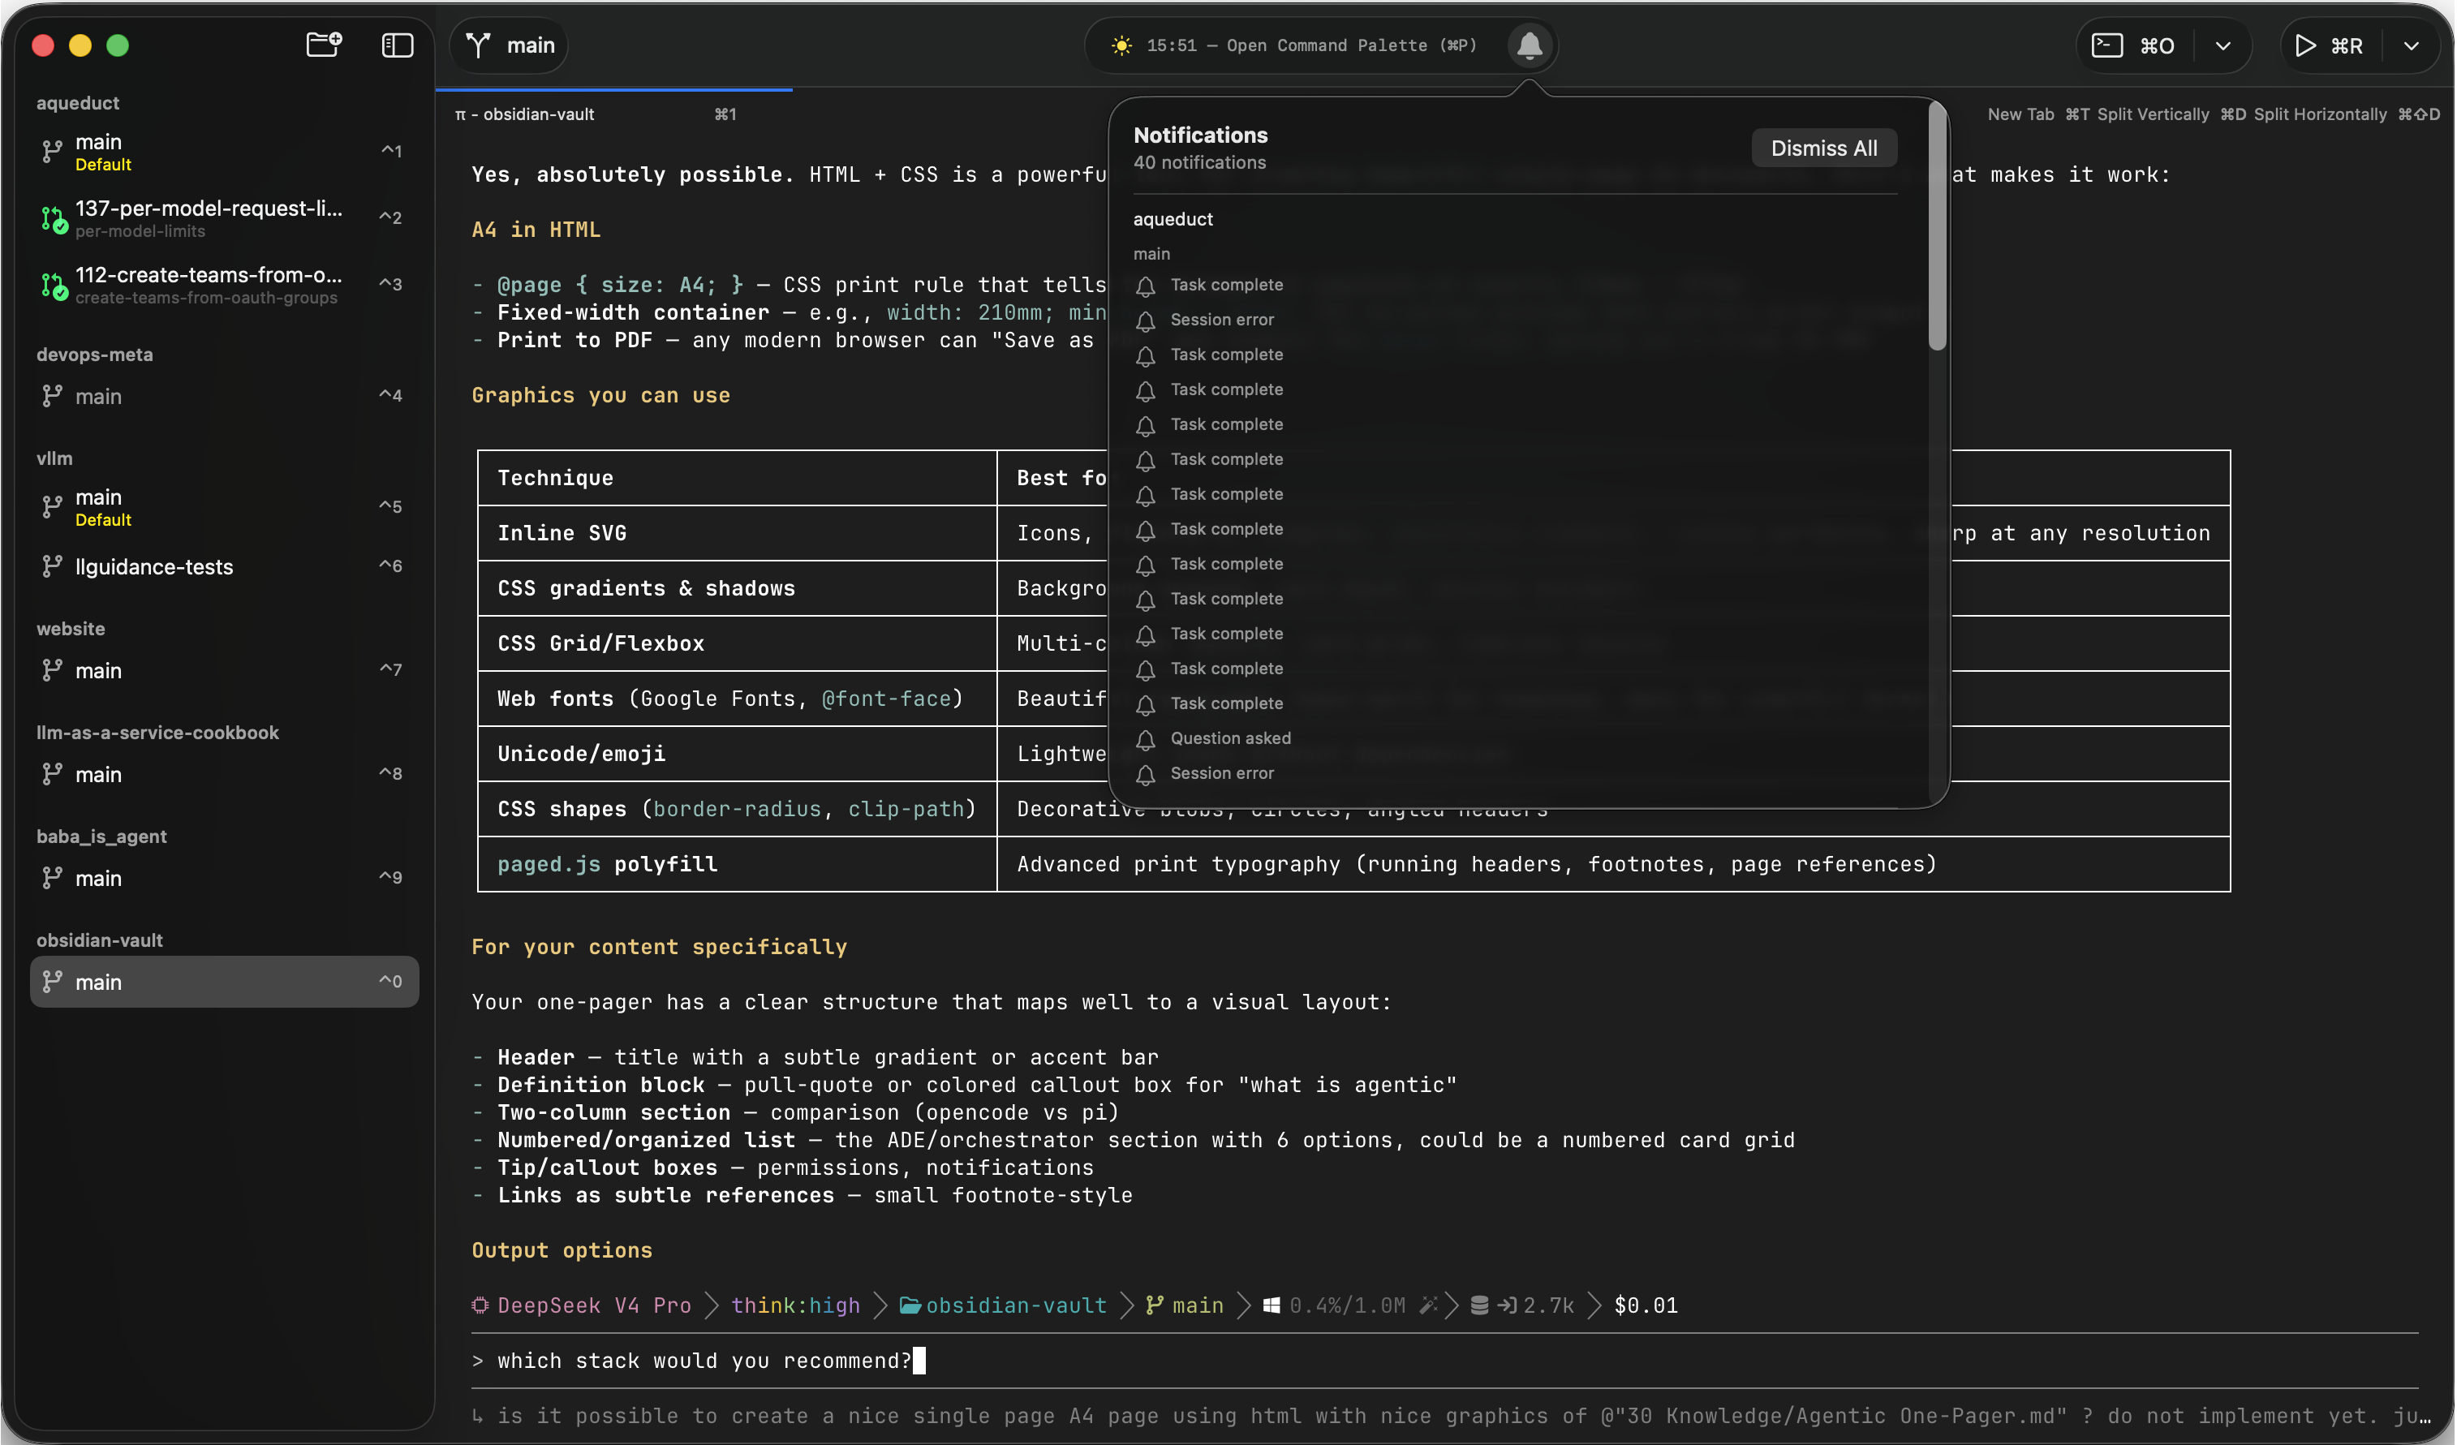
Task: Click the devops-meta project header
Action: pyautogui.click(x=95, y=354)
